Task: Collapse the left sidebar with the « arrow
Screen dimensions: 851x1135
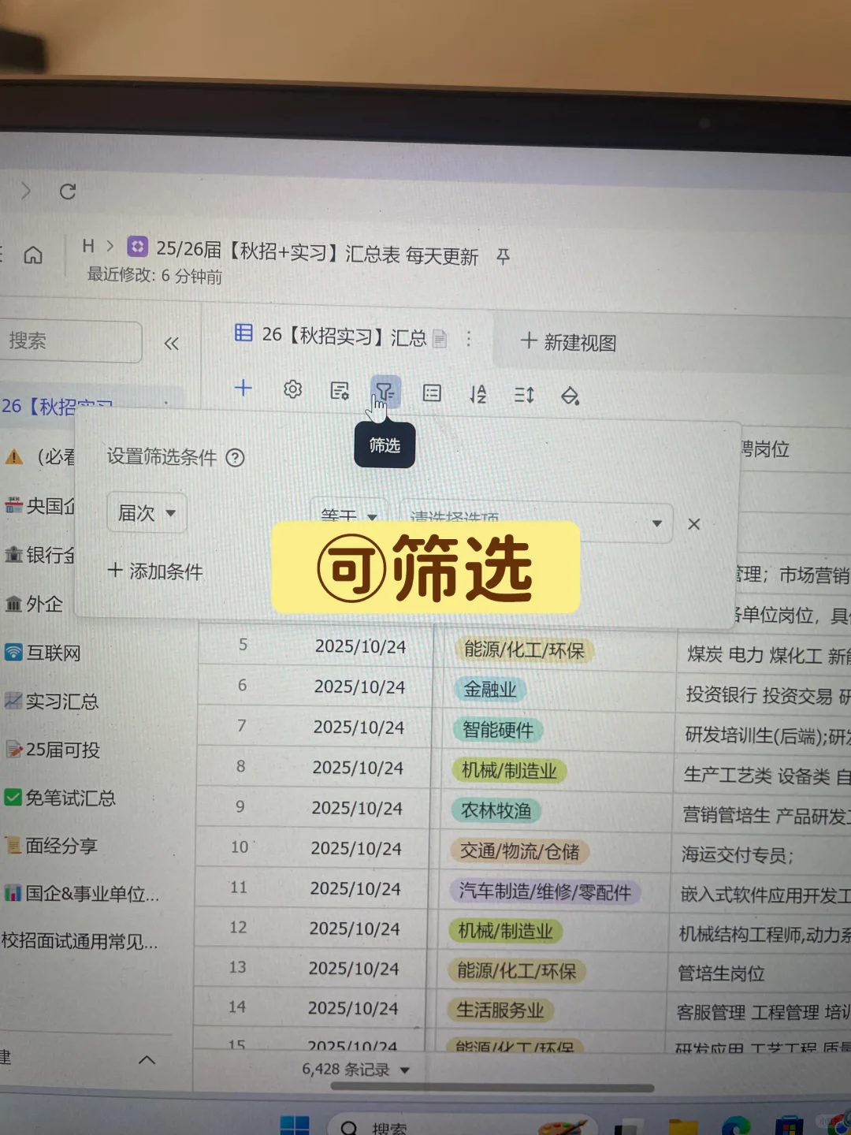Action: point(172,342)
